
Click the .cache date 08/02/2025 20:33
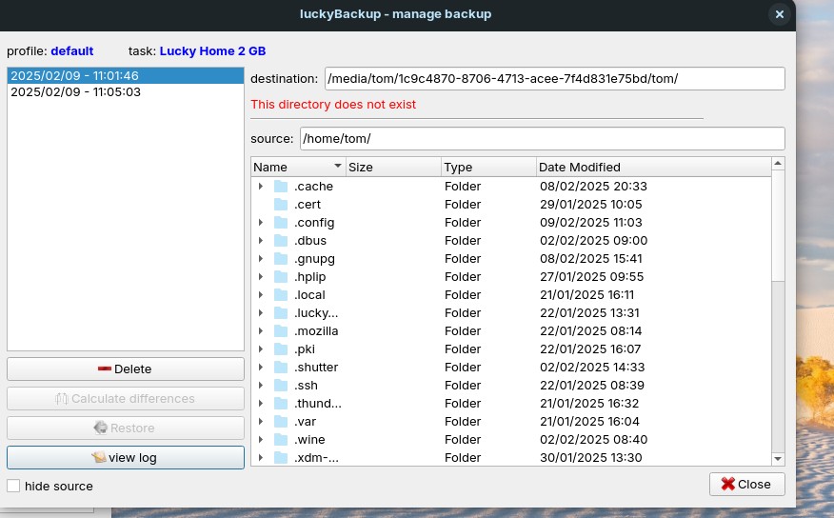(593, 186)
